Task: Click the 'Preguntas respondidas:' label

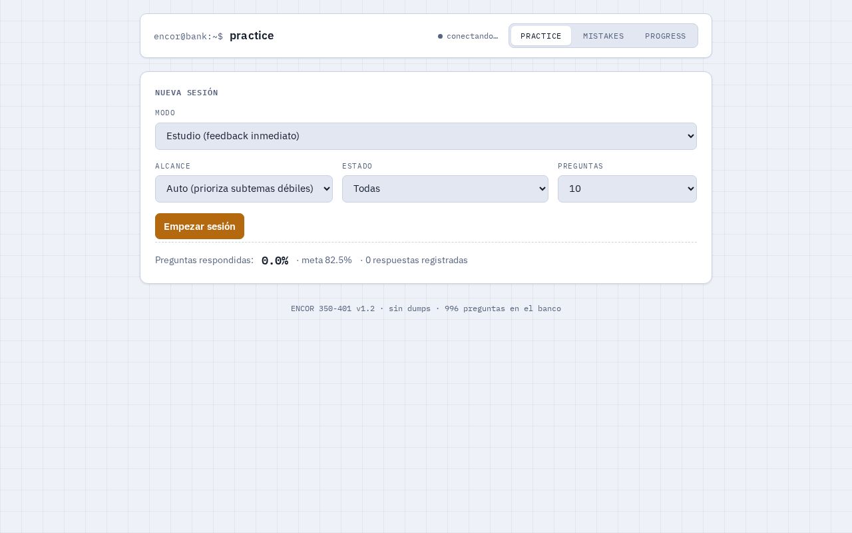Action: click(x=204, y=260)
